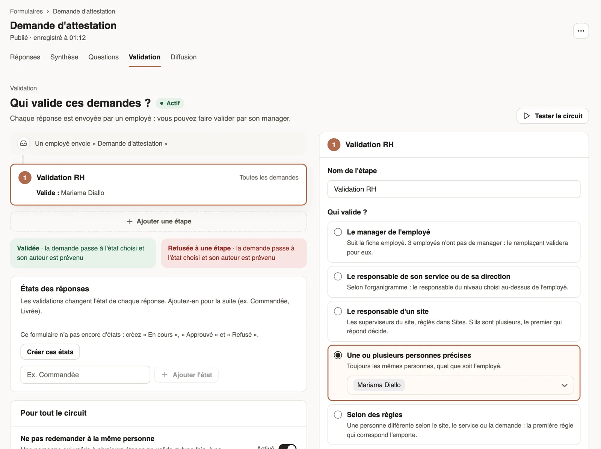This screenshot has width=601, height=449.
Task: Click the Ajouter l'état button
Action: click(x=186, y=375)
